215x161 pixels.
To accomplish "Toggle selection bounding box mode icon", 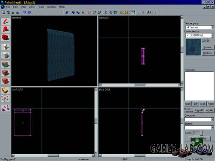I will 133,12.
